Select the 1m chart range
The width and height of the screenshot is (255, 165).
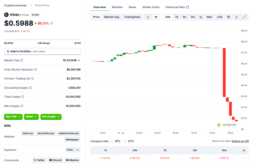pyautogui.click(x=184, y=17)
